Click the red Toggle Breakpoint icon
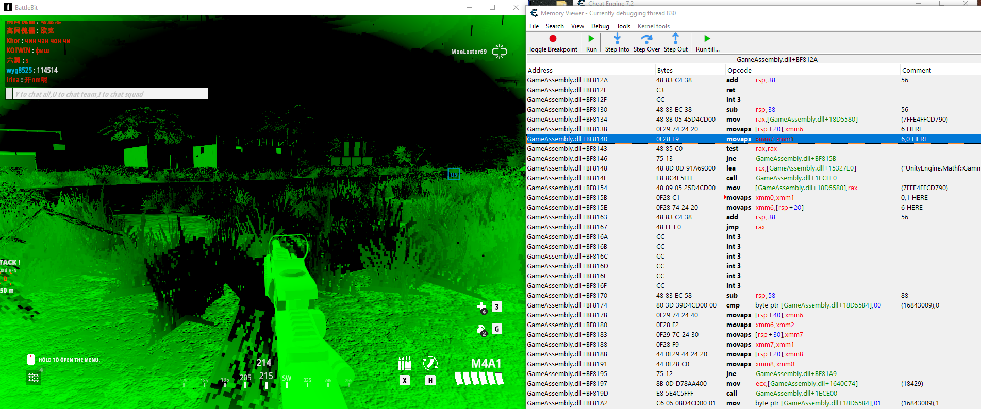Image resolution: width=981 pixels, height=409 pixels. [x=553, y=38]
